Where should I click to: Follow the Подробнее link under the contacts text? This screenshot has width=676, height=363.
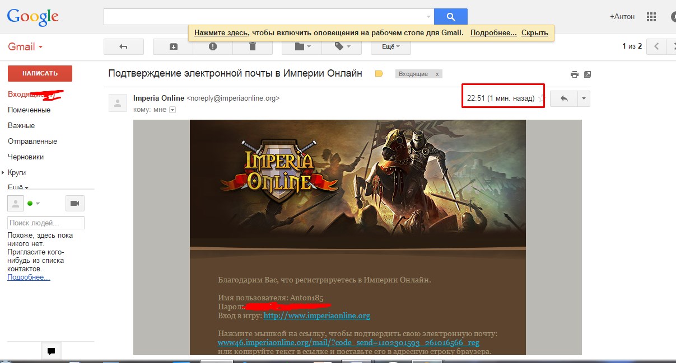(29, 277)
